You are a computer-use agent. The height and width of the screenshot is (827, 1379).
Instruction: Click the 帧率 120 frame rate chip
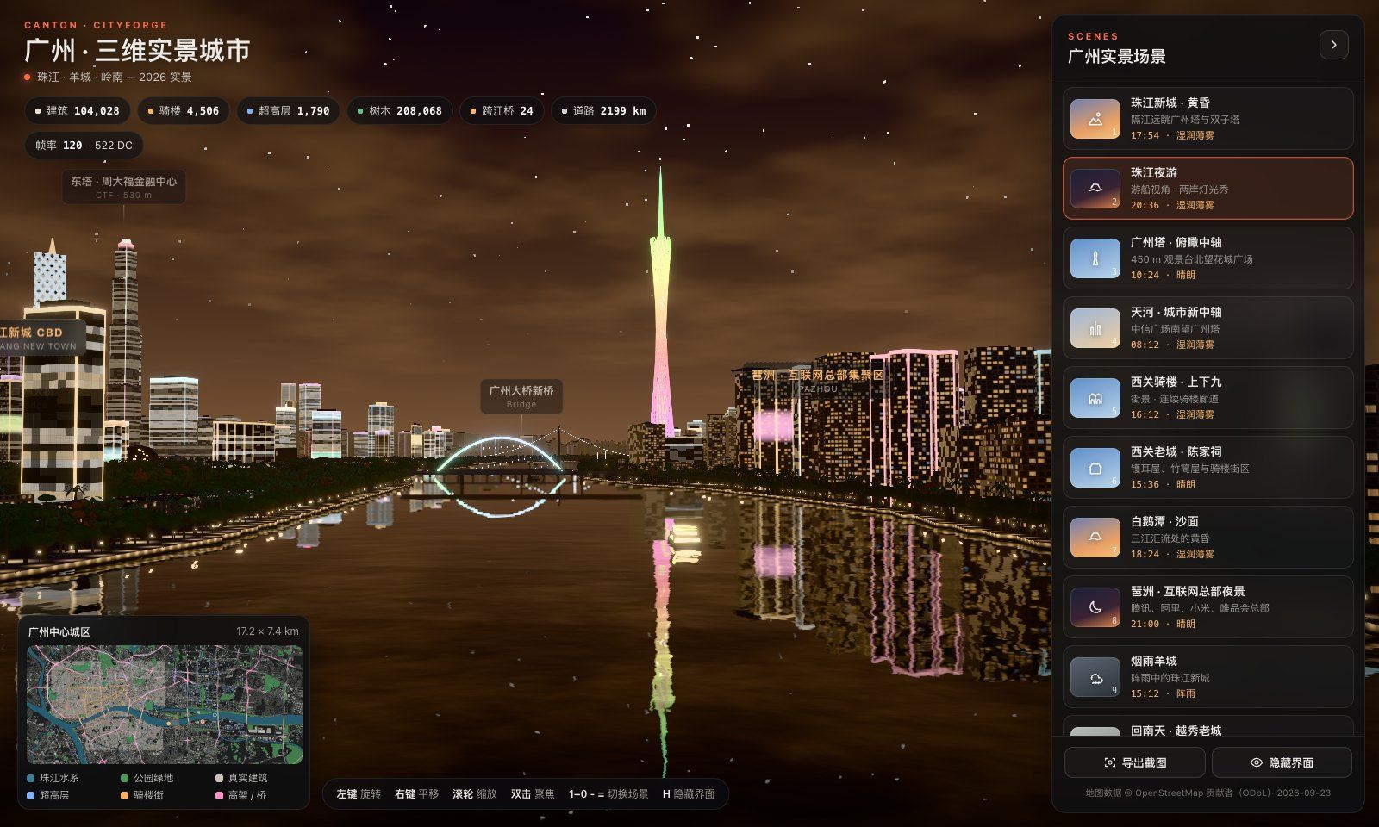(x=84, y=145)
